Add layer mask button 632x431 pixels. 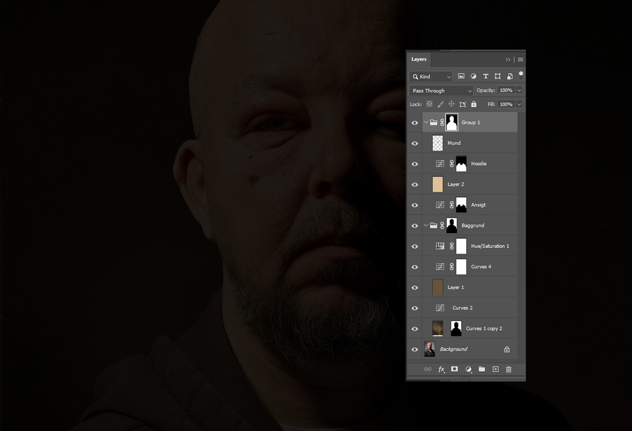coord(455,369)
